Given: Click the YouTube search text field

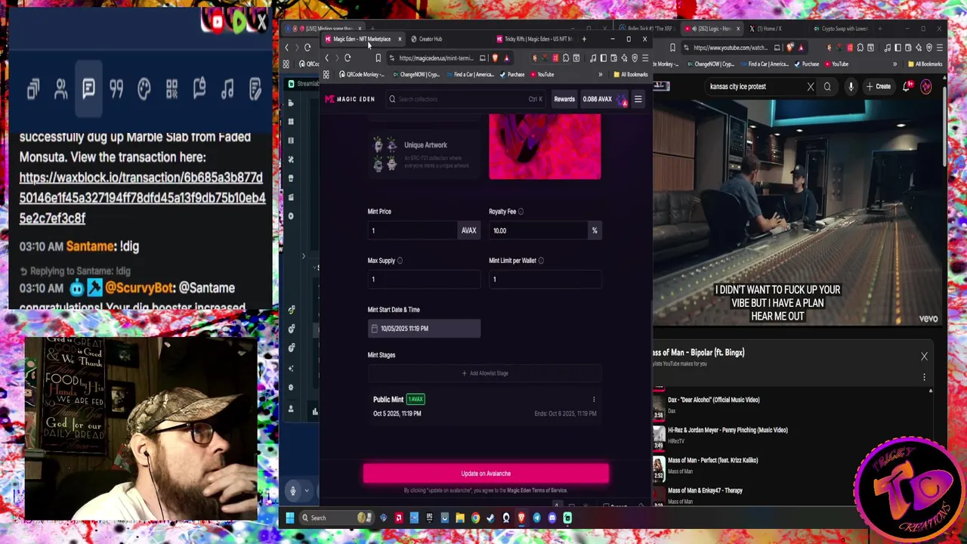Looking at the screenshot, I should point(755,87).
